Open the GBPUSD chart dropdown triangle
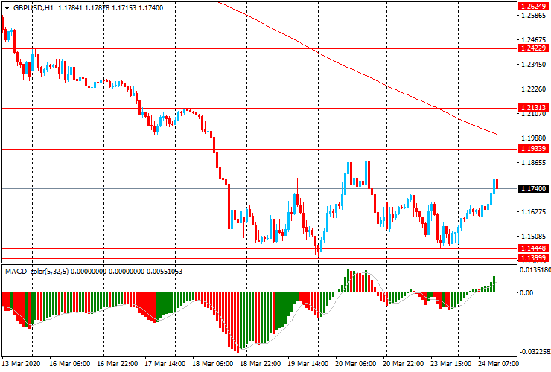Image resolution: width=551 pixels, height=372 pixels. pos(7,8)
